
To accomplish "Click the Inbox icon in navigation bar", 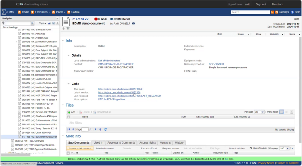I will [x=53, y=12].
